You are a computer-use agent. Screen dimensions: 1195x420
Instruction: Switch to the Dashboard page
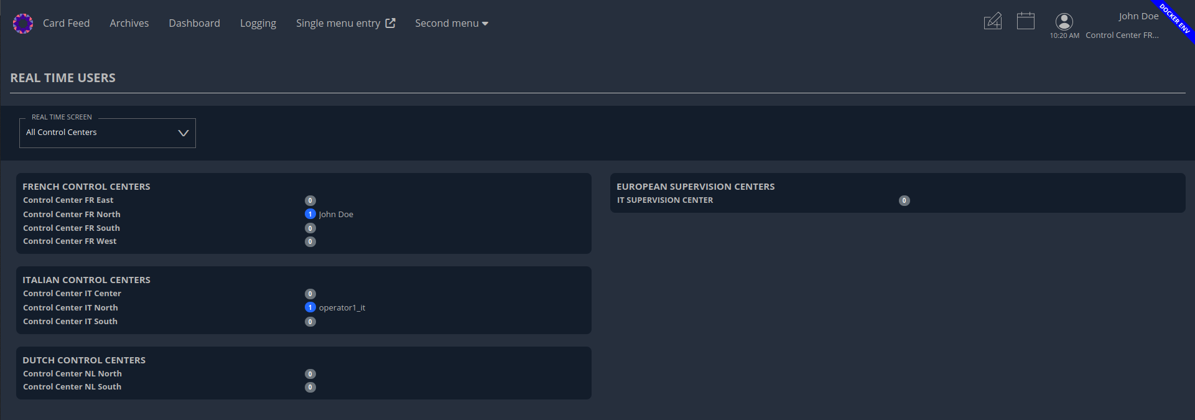tap(194, 23)
